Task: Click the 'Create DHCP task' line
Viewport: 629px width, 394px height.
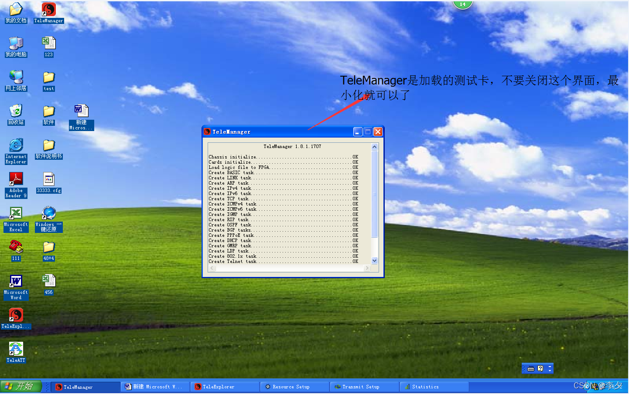Action: (284, 241)
